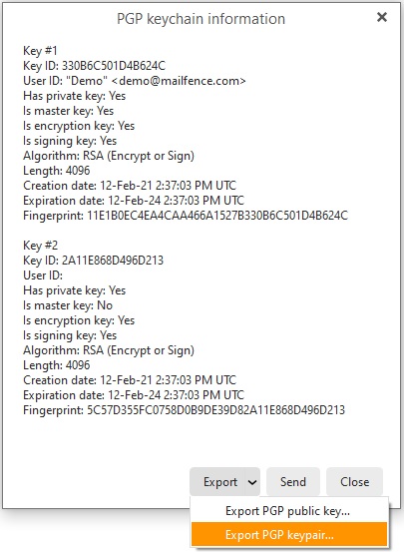Image resolution: width=404 pixels, height=552 pixels.
Task: Close the dialog with the X icon
Action: pyautogui.click(x=381, y=17)
